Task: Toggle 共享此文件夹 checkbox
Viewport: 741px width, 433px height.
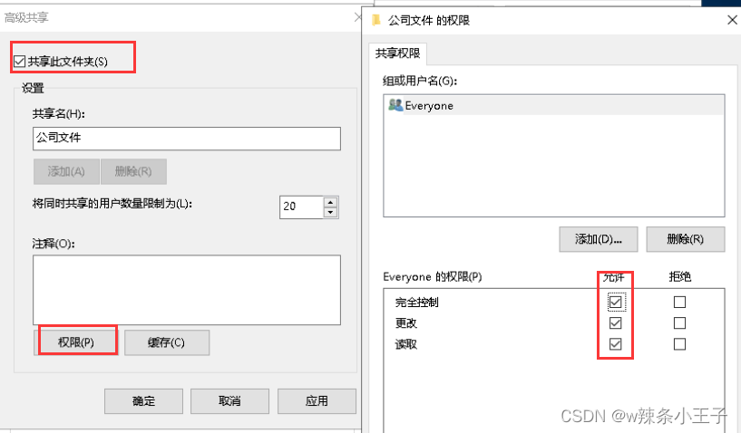Action: coord(19,62)
